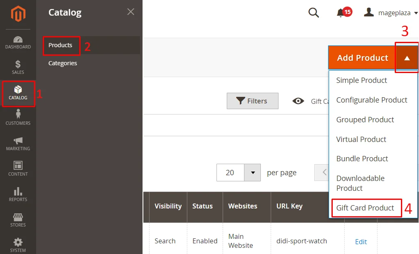This screenshot has width=419, height=254.
Task: Open the per page count dropdown
Action: coord(253,173)
